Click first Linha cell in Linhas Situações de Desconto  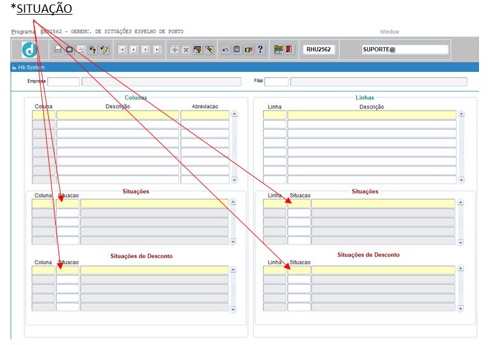click(274, 270)
